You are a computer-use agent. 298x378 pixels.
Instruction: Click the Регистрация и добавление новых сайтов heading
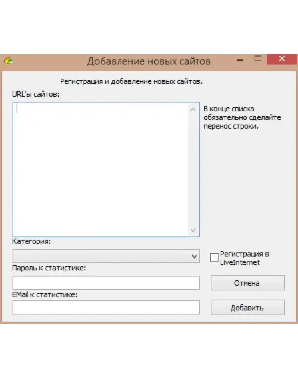tap(131, 81)
